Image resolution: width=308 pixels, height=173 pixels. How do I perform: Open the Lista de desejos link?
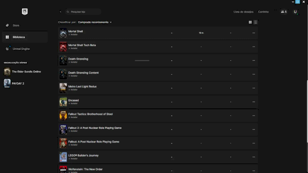point(243,12)
